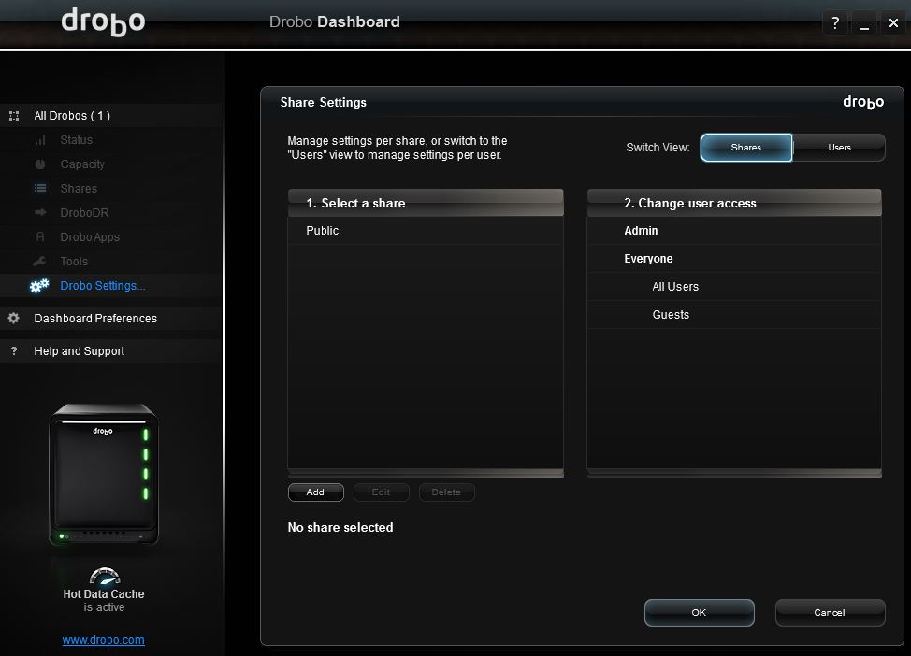Switch view to Users
The height and width of the screenshot is (656, 911).
(x=839, y=148)
